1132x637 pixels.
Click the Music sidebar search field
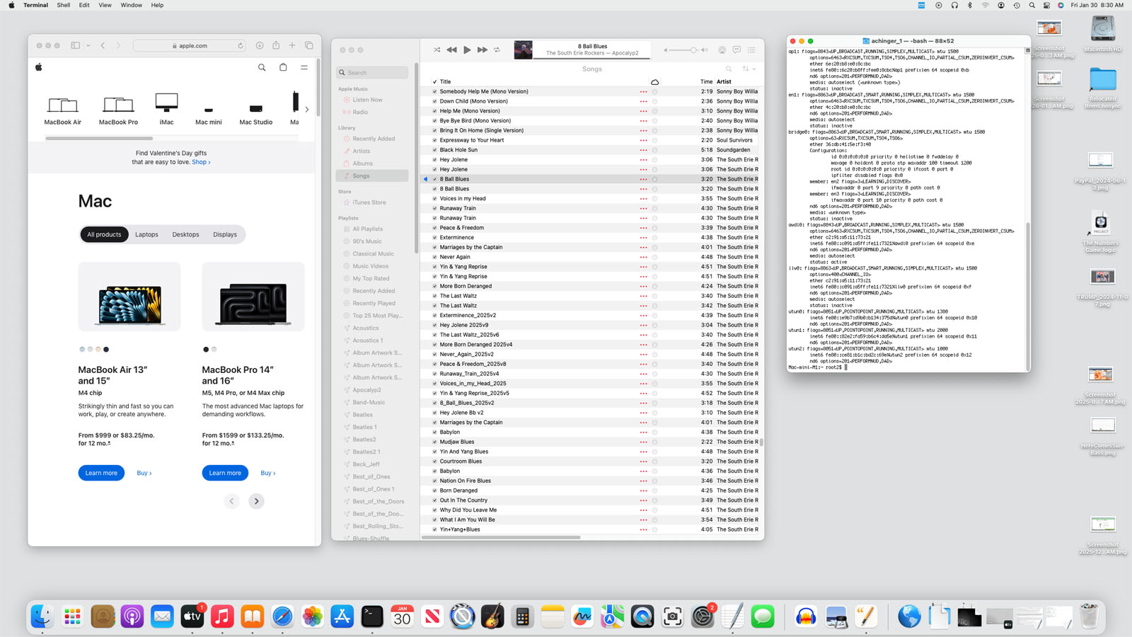[x=373, y=72]
